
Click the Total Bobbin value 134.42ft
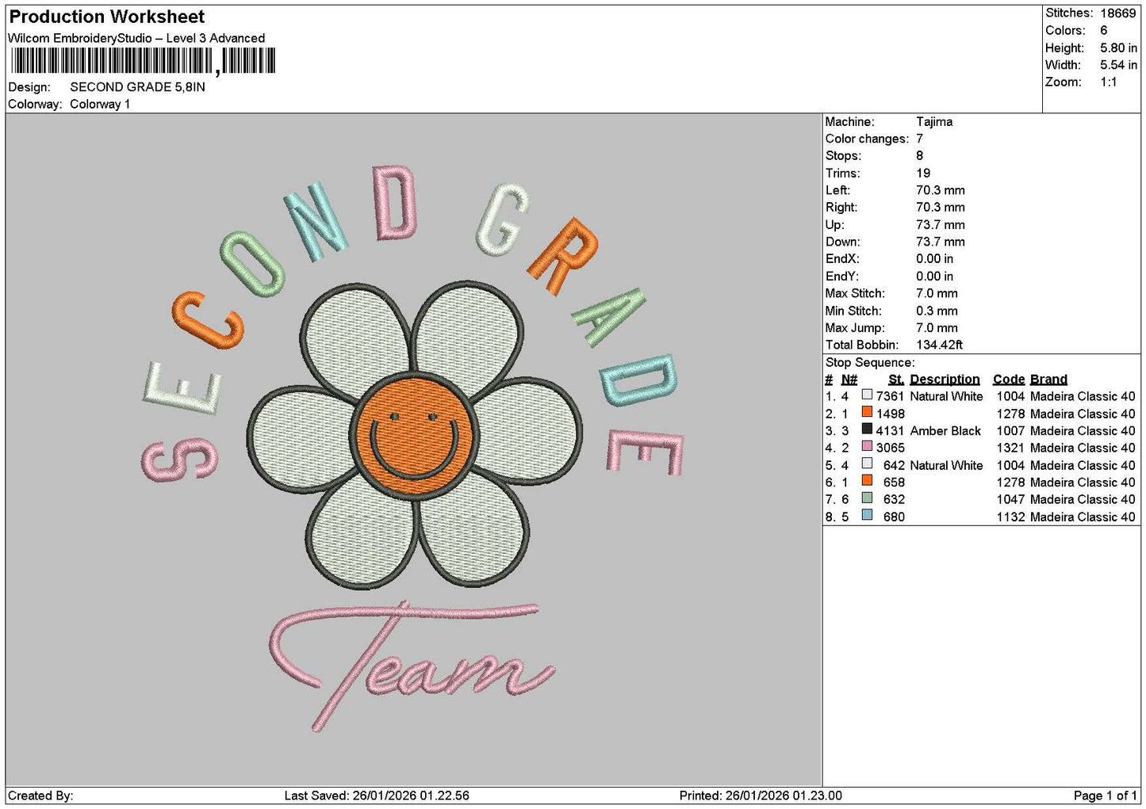click(939, 345)
